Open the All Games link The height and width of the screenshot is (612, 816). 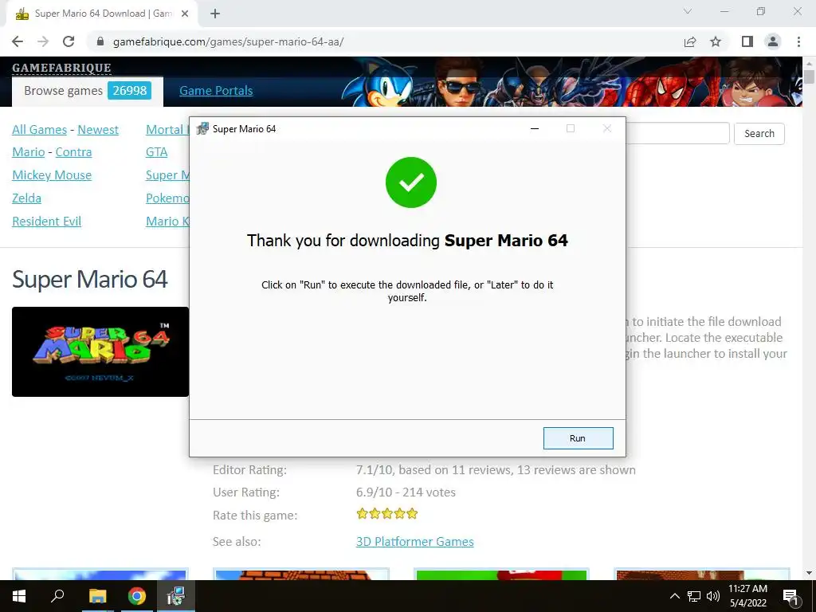coord(40,130)
